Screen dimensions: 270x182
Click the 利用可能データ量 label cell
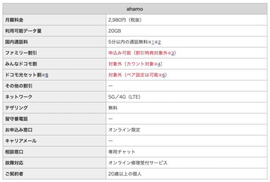coord(55,31)
